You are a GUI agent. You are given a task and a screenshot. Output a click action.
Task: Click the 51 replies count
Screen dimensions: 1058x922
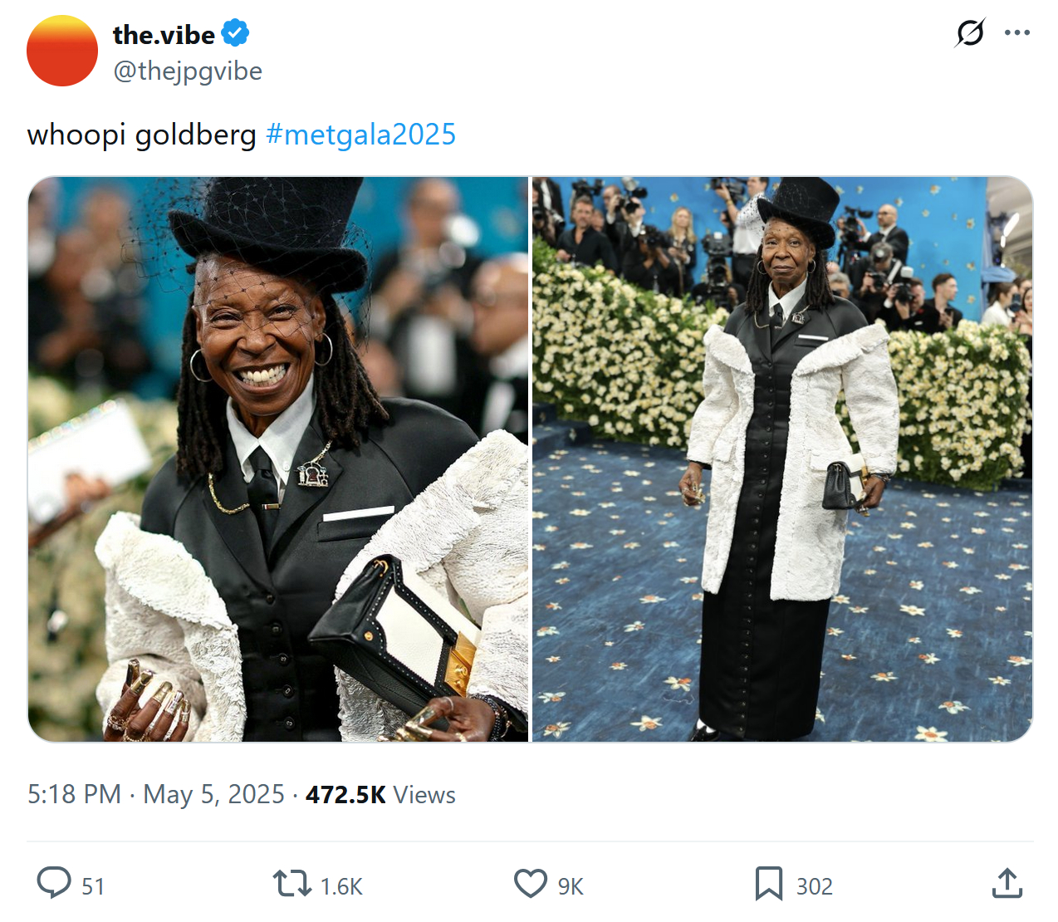coord(93,887)
